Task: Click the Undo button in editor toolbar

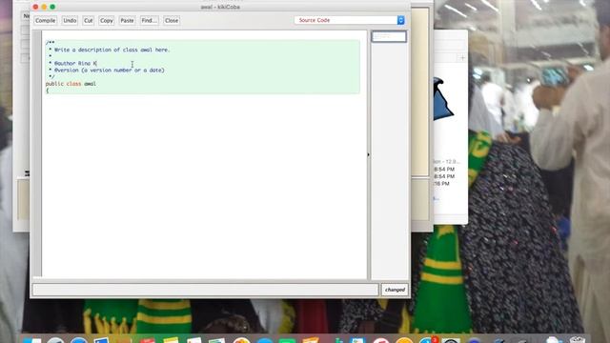Action: point(70,21)
